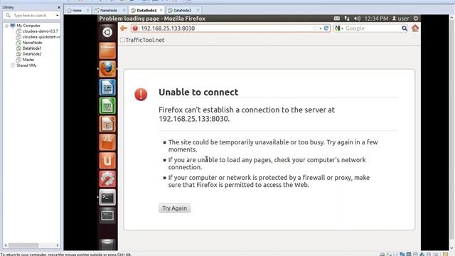Click the Library scrollbar right arrow
This screenshot has width=455, height=256.
tap(57, 245)
